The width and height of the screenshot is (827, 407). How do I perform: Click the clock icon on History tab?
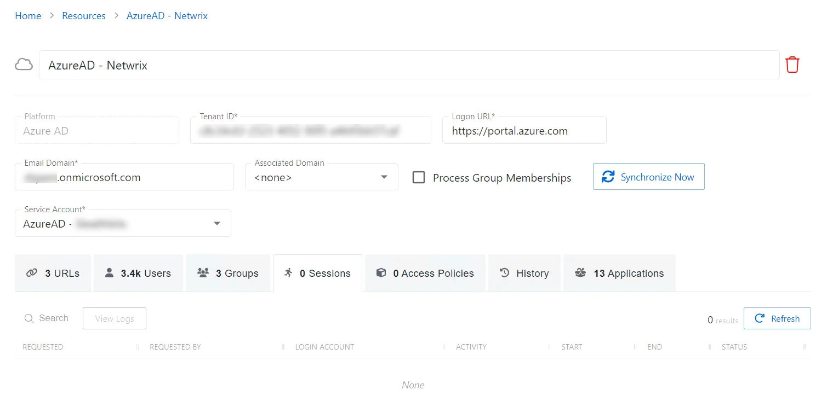pos(505,272)
